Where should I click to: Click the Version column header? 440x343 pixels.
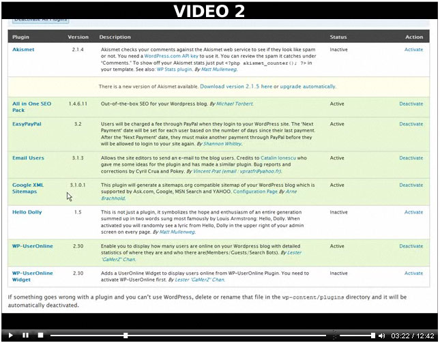point(78,37)
